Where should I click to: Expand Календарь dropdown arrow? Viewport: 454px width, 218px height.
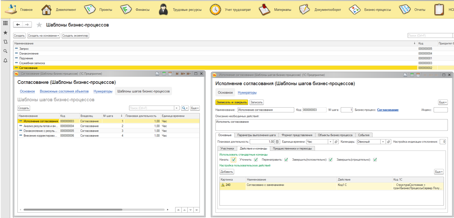pyautogui.click(x=383, y=142)
